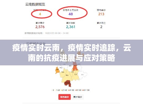The width and height of the screenshot is (143, 105).
Task: Select the orange central-north region on map
Action: [x=75, y=68]
